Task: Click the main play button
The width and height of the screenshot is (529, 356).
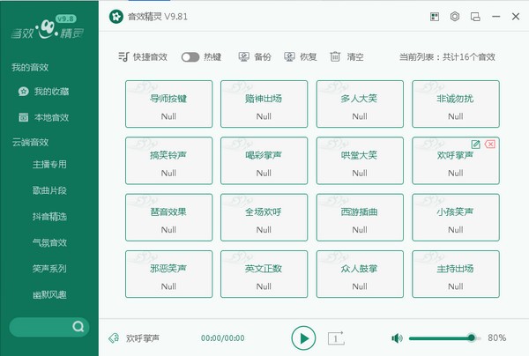Action: [303, 338]
